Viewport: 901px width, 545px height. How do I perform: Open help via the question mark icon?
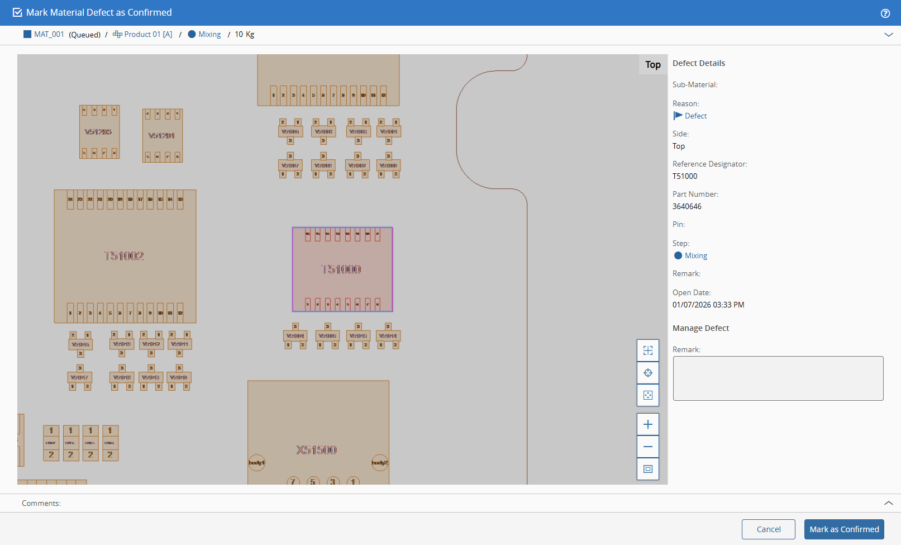point(885,13)
